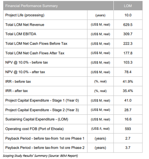Select the 41.9% IRR value
Image resolution: width=149 pixels, height=159 pixels.
(x=128, y=82)
